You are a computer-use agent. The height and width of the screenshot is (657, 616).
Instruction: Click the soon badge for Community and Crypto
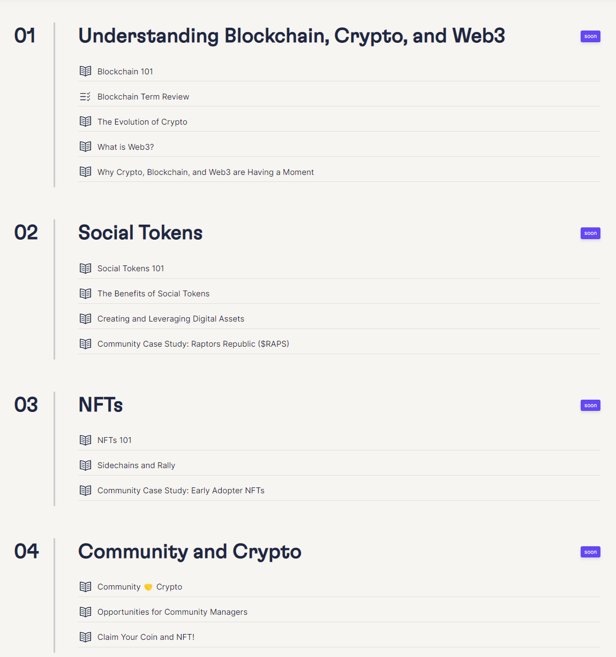tap(590, 552)
